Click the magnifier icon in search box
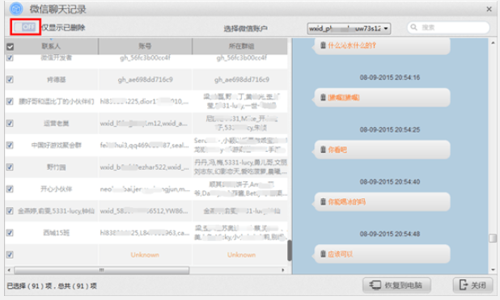Image resolution: width=500 pixels, height=300 pixels. (414, 27)
